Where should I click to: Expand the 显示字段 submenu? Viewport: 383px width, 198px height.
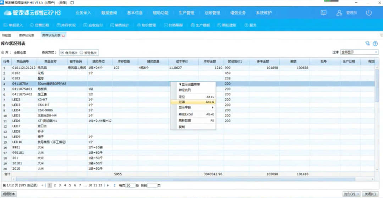[x=193, y=107]
